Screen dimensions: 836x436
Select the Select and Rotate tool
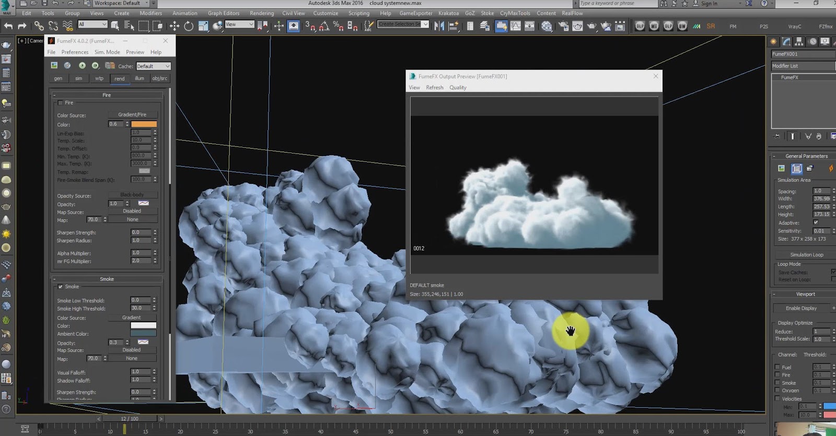(x=189, y=26)
